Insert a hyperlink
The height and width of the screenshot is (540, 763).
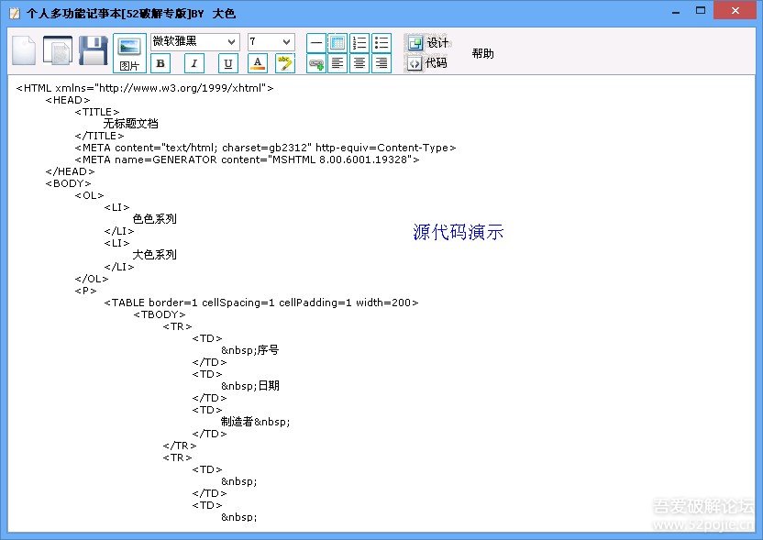pyautogui.click(x=315, y=63)
